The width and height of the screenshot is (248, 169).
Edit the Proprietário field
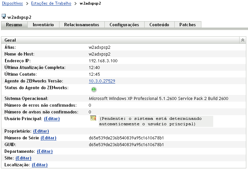pos(41,131)
